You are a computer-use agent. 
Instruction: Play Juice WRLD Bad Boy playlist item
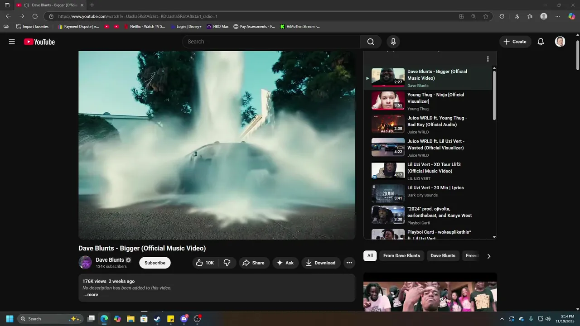[428, 125]
